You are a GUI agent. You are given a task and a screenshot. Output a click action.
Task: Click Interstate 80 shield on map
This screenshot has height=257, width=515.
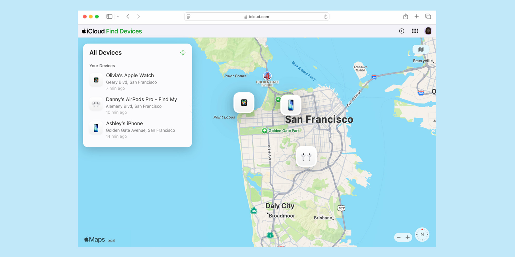tap(374, 77)
